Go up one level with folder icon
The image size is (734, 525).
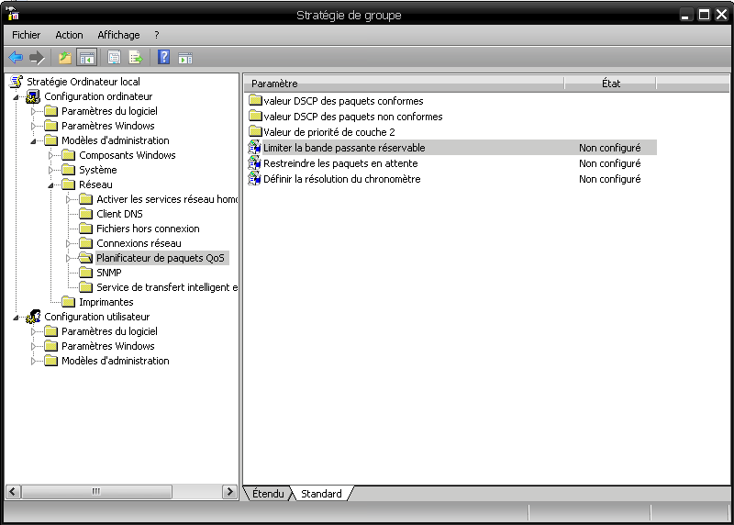(64, 58)
